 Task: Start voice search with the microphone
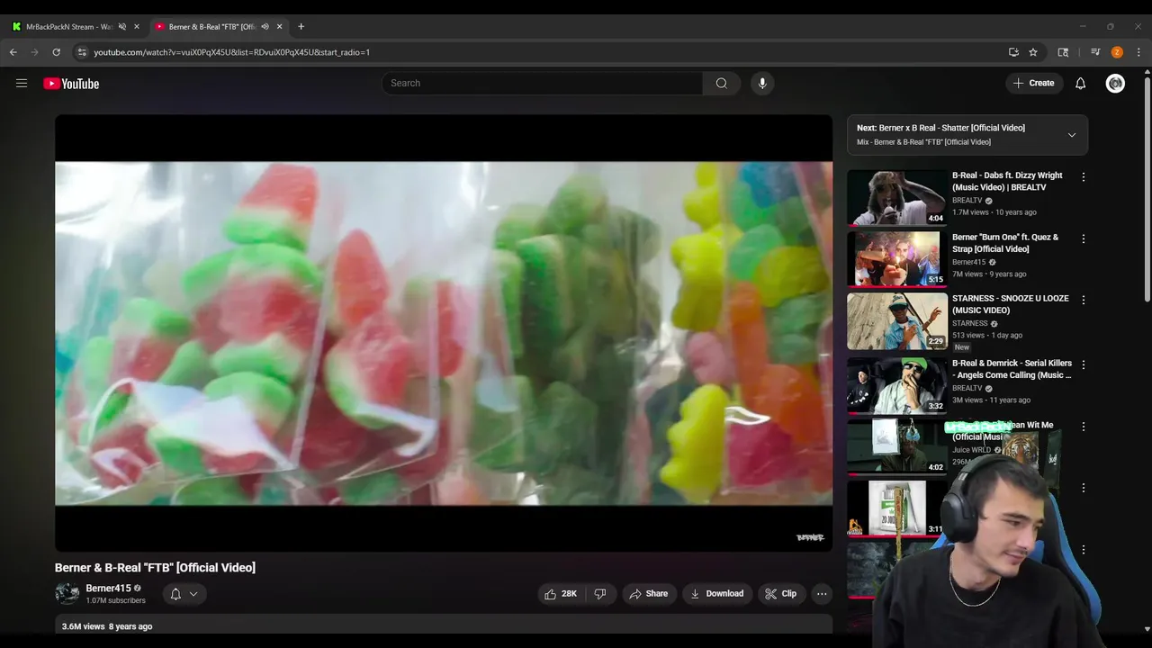point(762,83)
